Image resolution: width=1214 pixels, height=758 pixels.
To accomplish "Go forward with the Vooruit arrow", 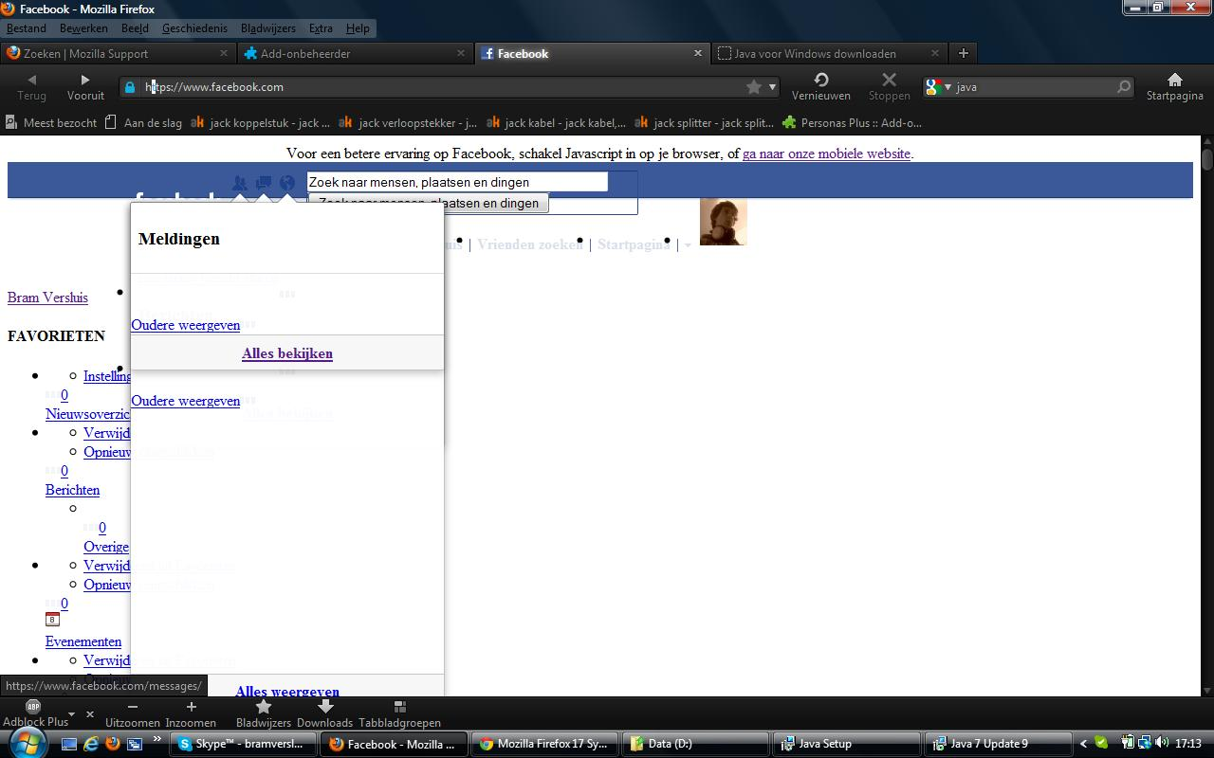I will tap(85, 86).
